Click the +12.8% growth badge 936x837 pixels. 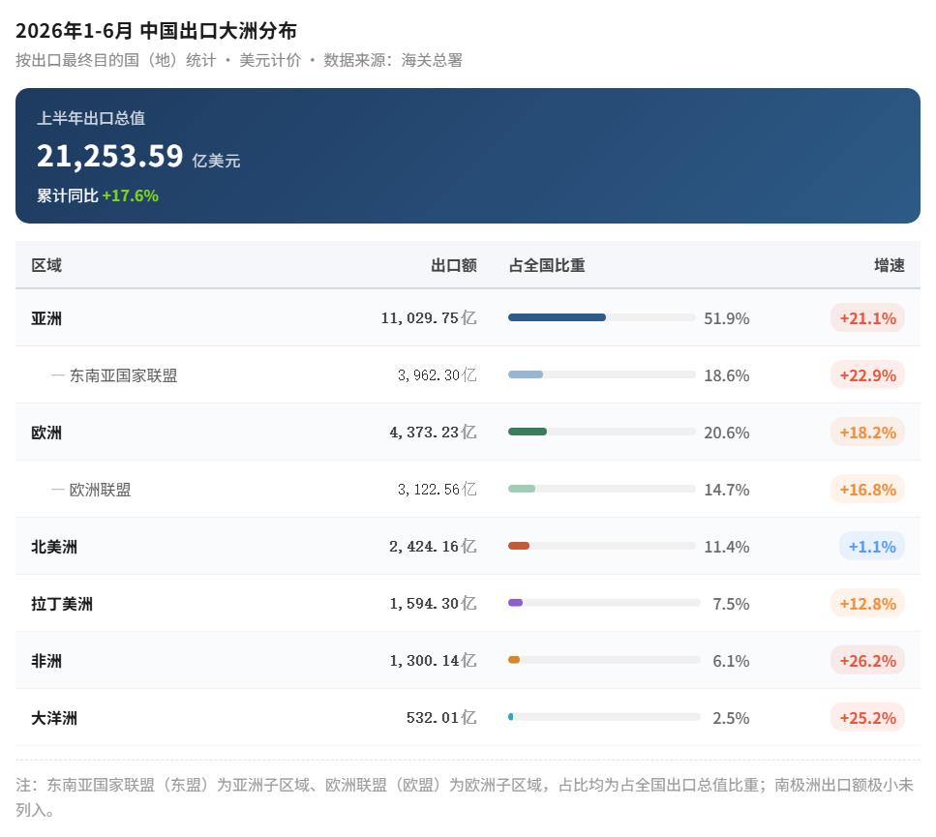click(x=867, y=604)
